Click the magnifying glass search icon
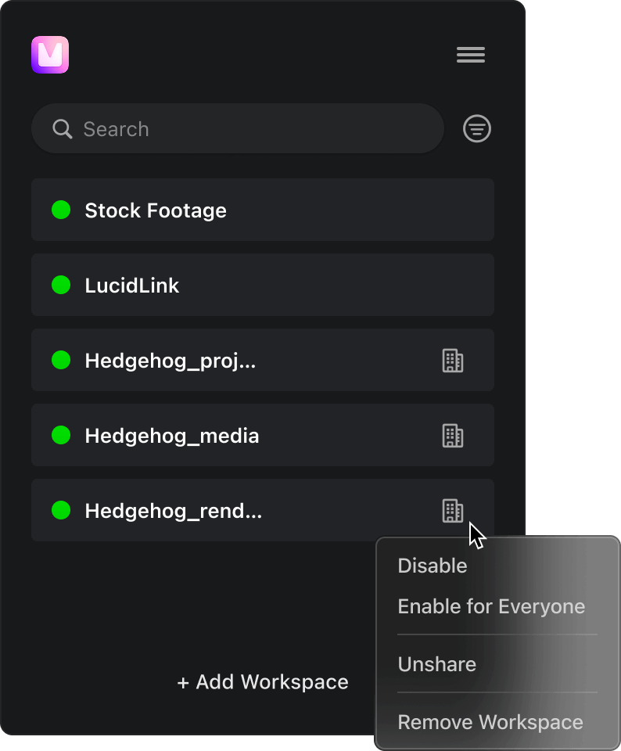Viewport: 621px width, 751px height. tap(63, 129)
